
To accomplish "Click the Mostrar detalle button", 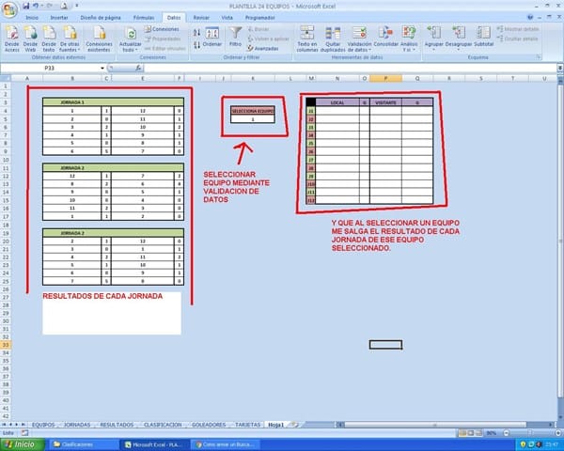I will tap(518, 29).
